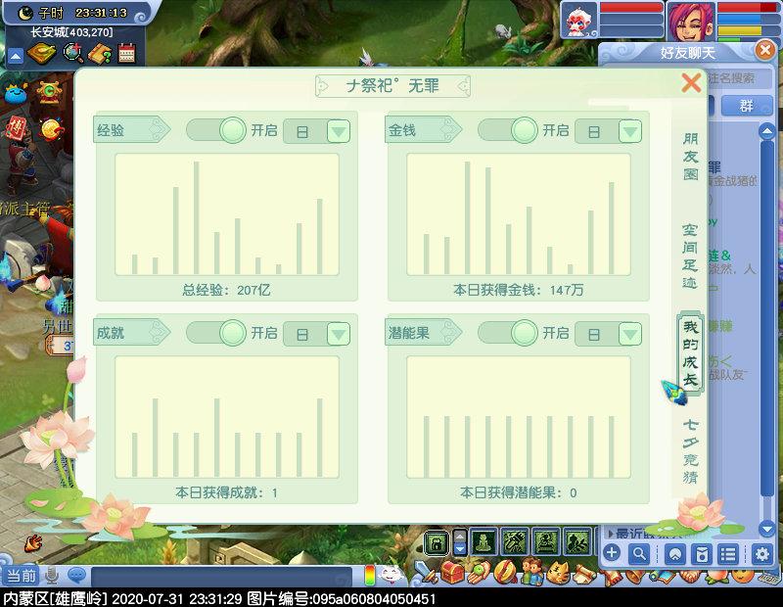Click the 群 button in friend chat
This screenshot has height=607, width=783.
[746, 106]
